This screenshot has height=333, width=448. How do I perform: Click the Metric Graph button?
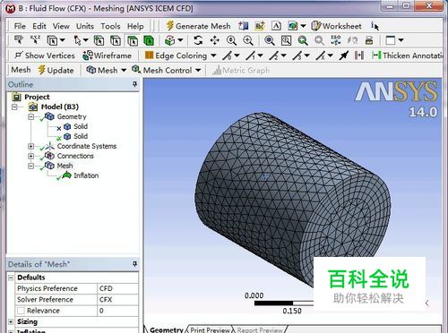pos(241,71)
